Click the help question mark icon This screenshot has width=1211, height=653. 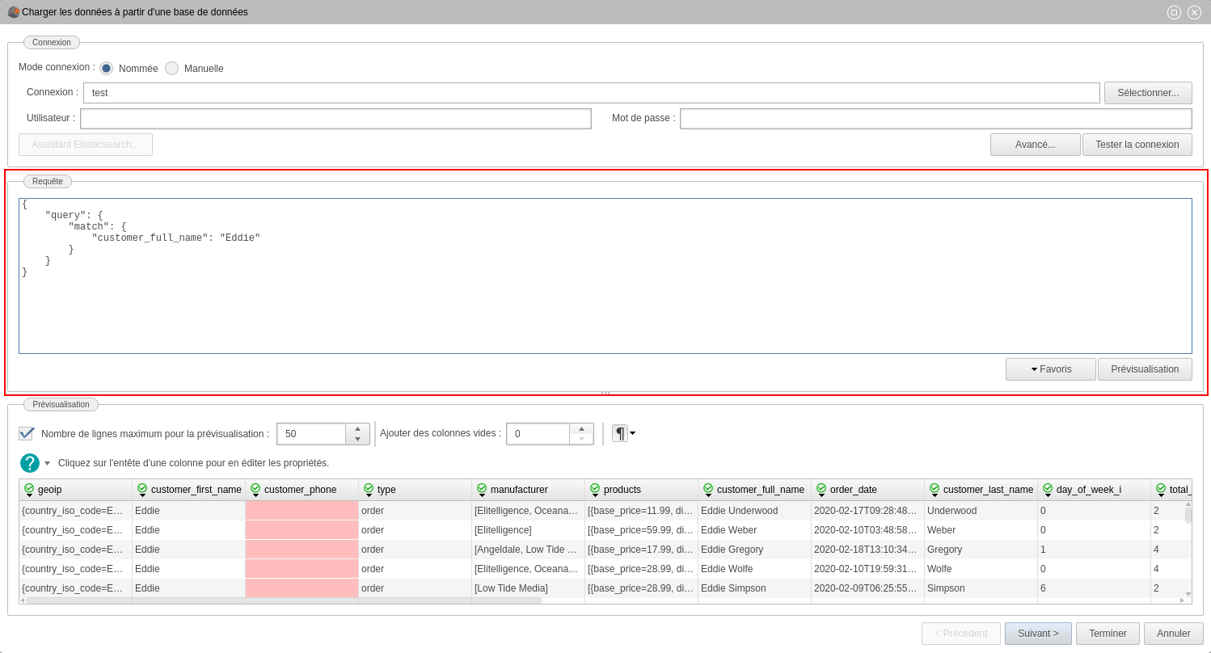point(30,463)
